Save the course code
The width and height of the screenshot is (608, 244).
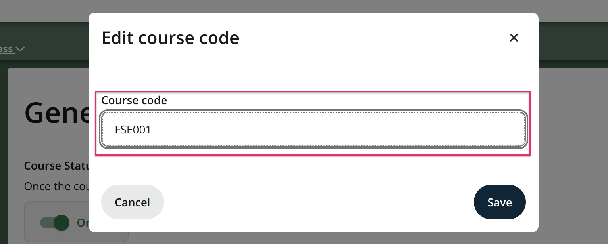[x=499, y=202]
